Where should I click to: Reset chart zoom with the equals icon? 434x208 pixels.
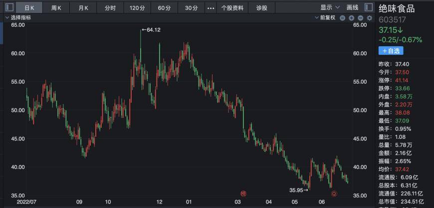pos(343,18)
